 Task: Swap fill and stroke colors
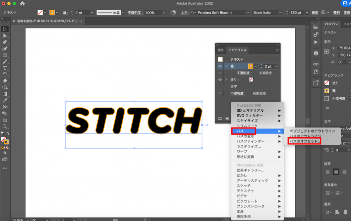click(x=8, y=134)
